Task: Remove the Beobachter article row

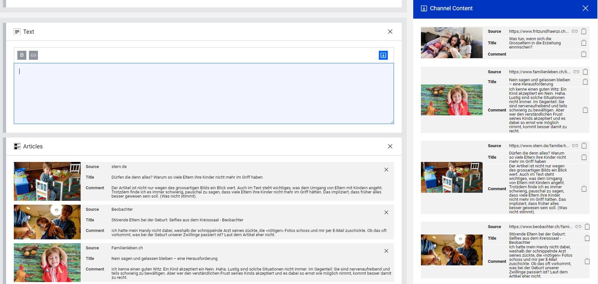Action: (x=386, y=212)
